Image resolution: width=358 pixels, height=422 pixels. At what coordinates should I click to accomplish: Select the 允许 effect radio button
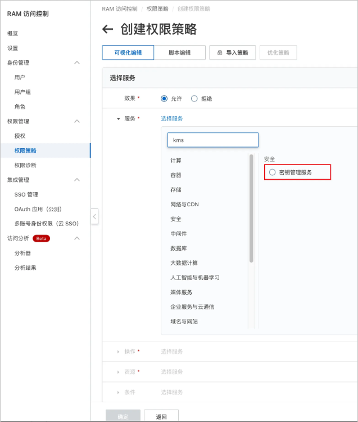164,99
